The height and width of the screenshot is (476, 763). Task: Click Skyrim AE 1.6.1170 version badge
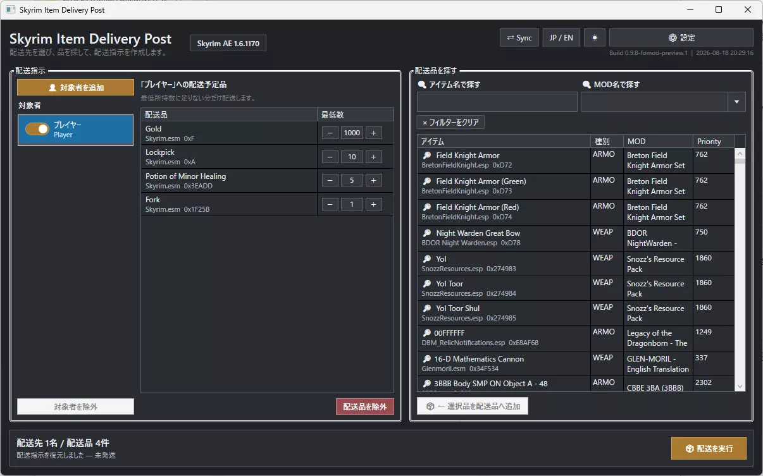228,43
